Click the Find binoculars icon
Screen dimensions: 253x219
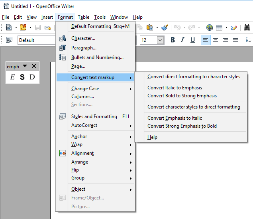pyautogui.click(x=247, y=28)
